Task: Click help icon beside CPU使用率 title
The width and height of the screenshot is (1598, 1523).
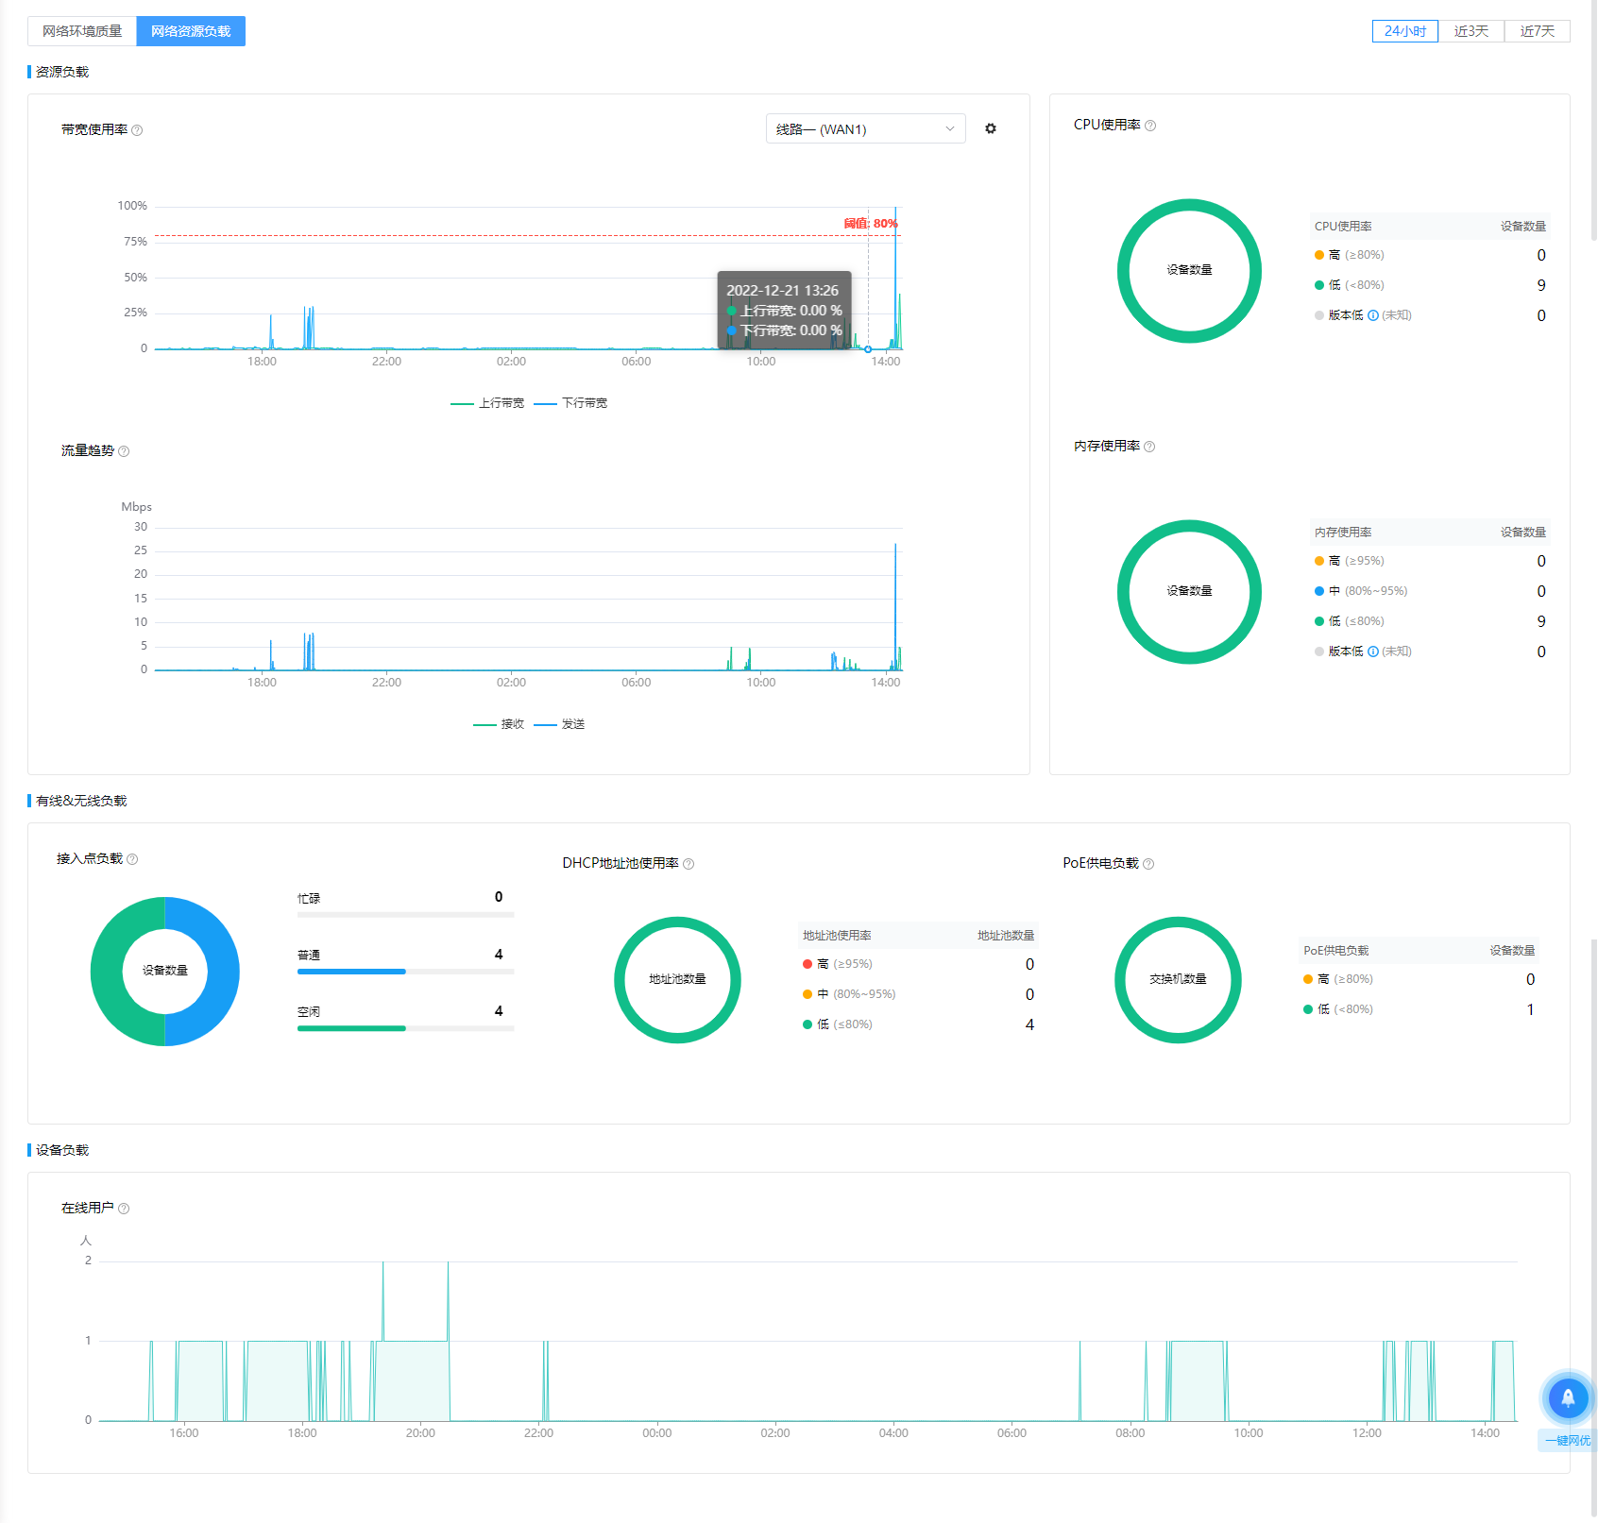Action: [1150, 126]
